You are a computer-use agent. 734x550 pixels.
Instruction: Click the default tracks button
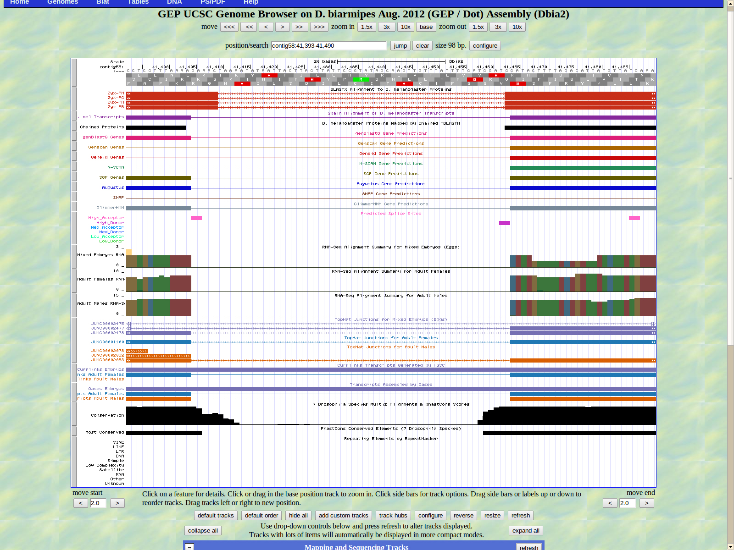pyautogui.click(x=216, y=516)
